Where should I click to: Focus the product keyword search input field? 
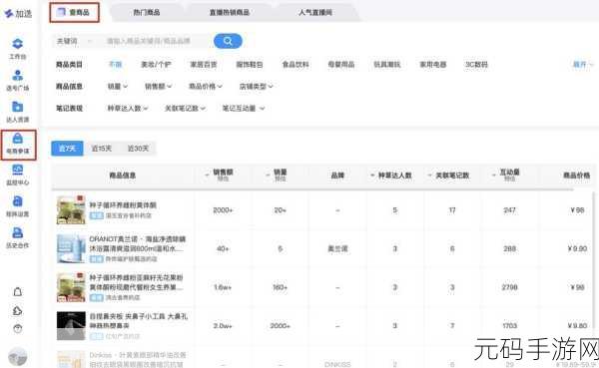pos(155,41)
